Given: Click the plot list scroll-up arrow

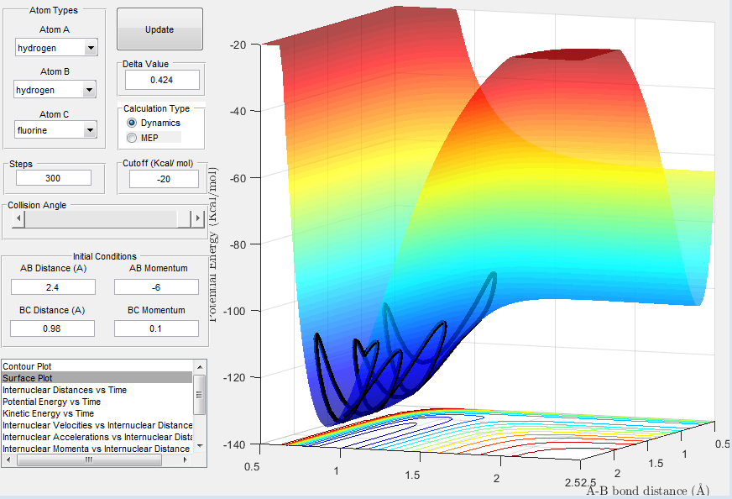Looking at the screenshot, I should (200, 367).
